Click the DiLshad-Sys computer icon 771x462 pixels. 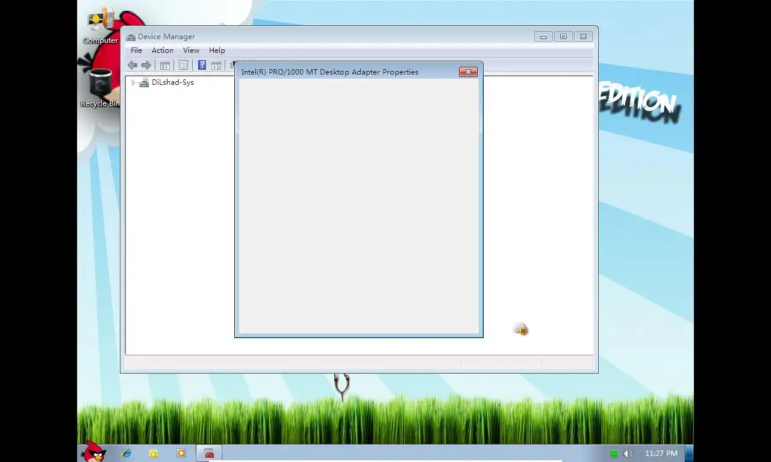[x=143, y=82]
